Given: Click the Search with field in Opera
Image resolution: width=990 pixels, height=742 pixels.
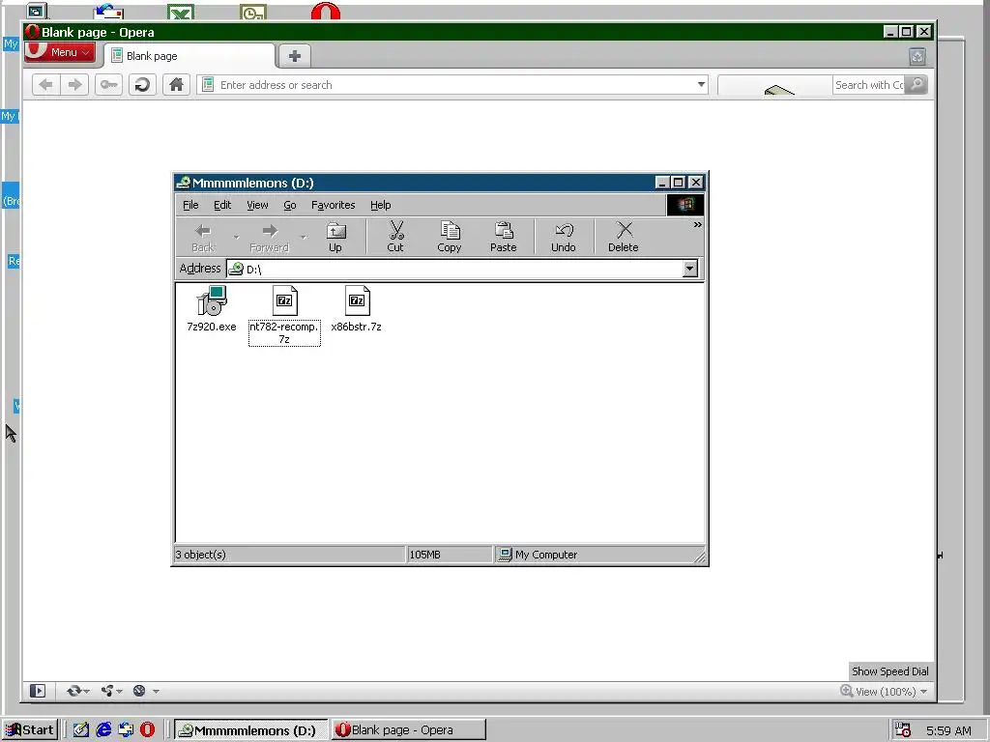Looking at the screenshot, I should pyautogui.click(x=869, y=85).
